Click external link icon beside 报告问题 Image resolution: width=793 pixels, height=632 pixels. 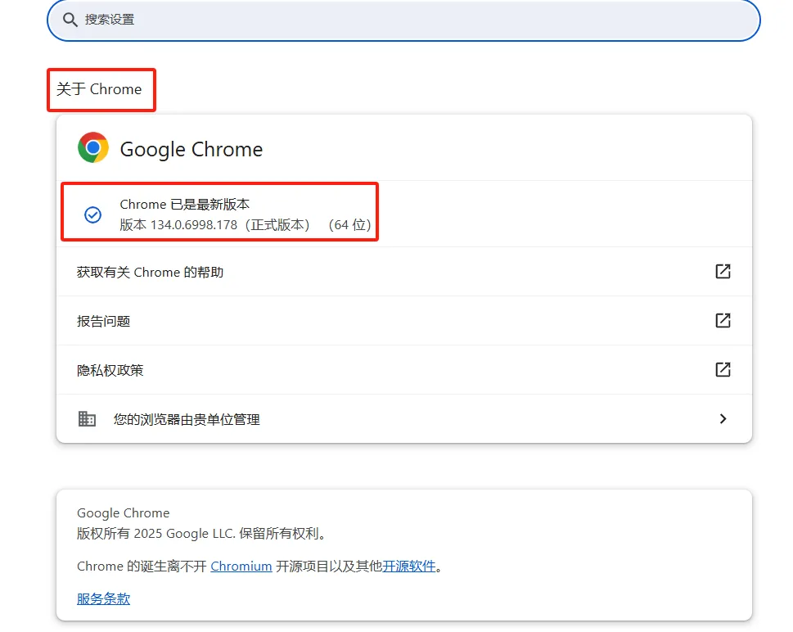(x=723, y=320)
